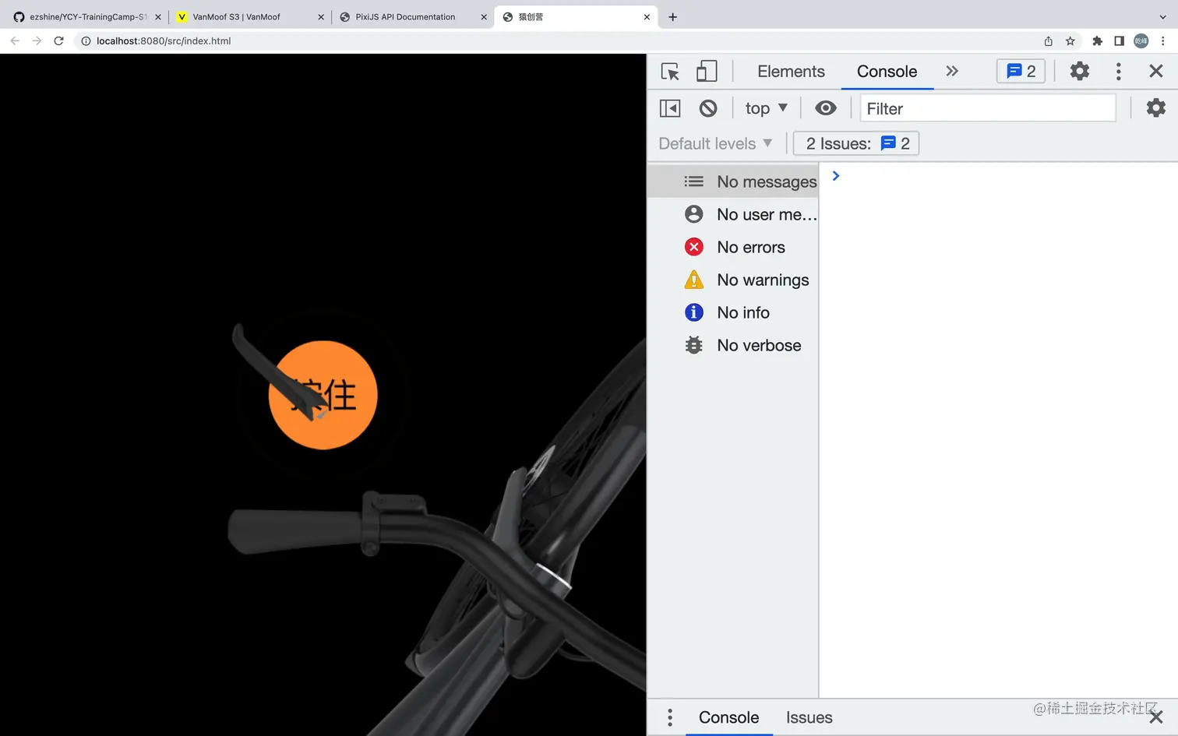1178x736 pixels.
Task: Open the top JavaScript context dropdown
Action: pos(766,108)
